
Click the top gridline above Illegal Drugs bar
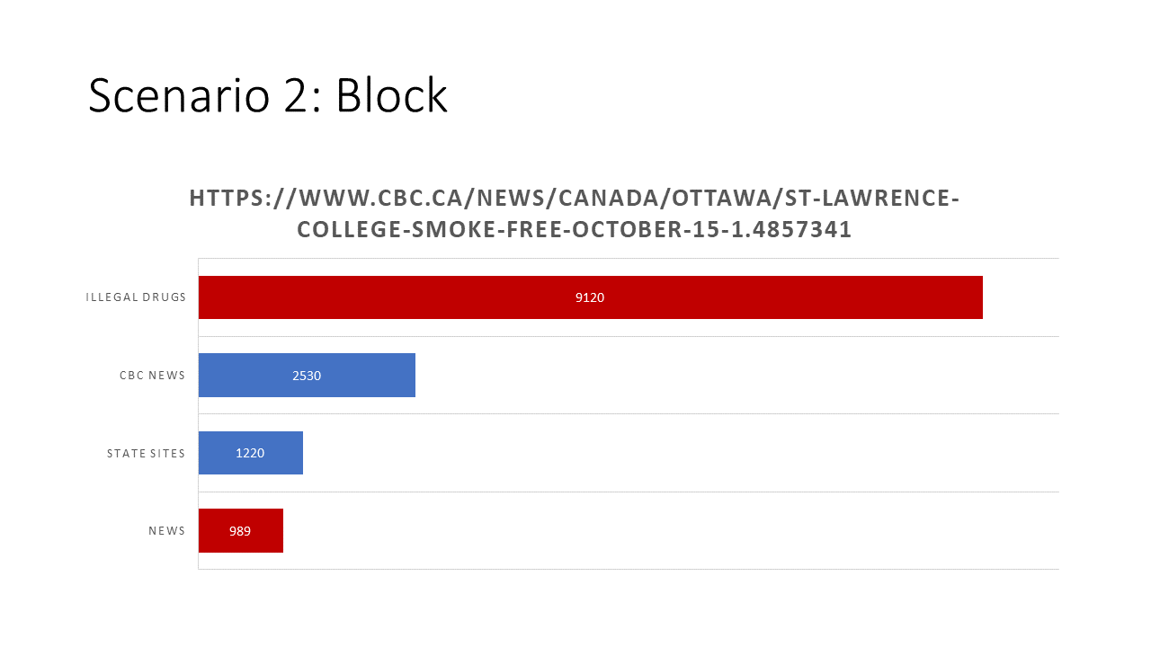tap(629, 258)
